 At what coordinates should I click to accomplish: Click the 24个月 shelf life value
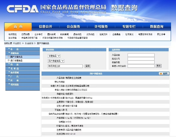click(68, 122)
